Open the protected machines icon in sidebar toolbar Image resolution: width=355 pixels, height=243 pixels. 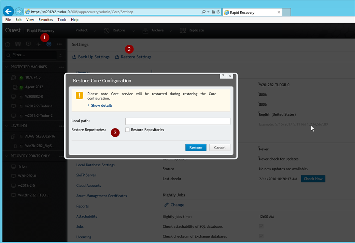click(18, 44)
